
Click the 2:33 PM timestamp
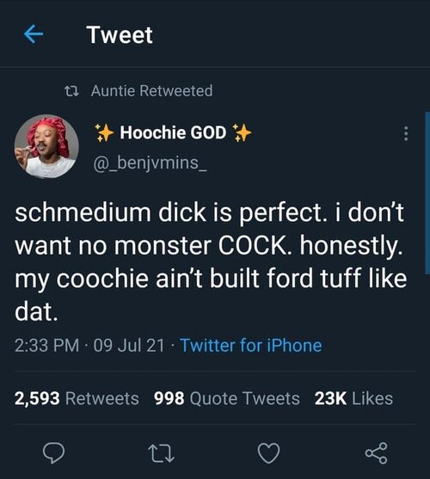[46, 346]
